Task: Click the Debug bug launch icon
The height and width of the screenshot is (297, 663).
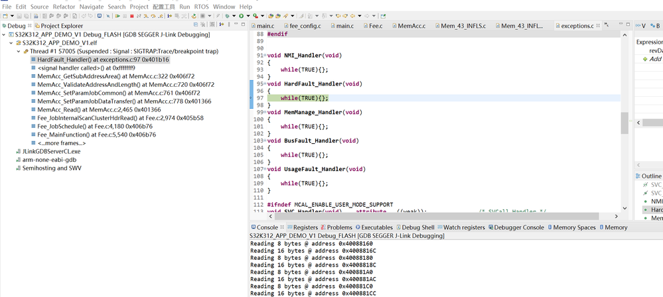Action: tap(227, 16)
